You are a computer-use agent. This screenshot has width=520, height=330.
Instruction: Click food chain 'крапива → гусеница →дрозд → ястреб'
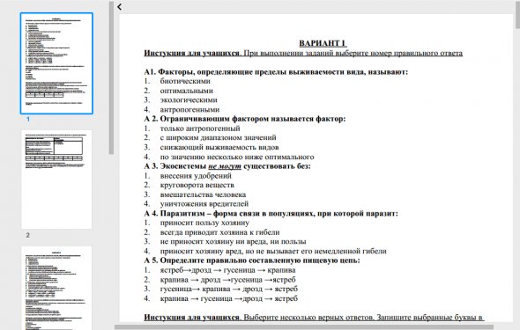[229, 298]
